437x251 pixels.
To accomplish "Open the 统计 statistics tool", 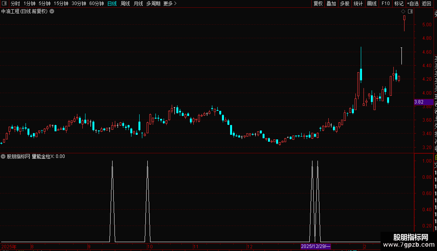I will click(x=358, y=3).
